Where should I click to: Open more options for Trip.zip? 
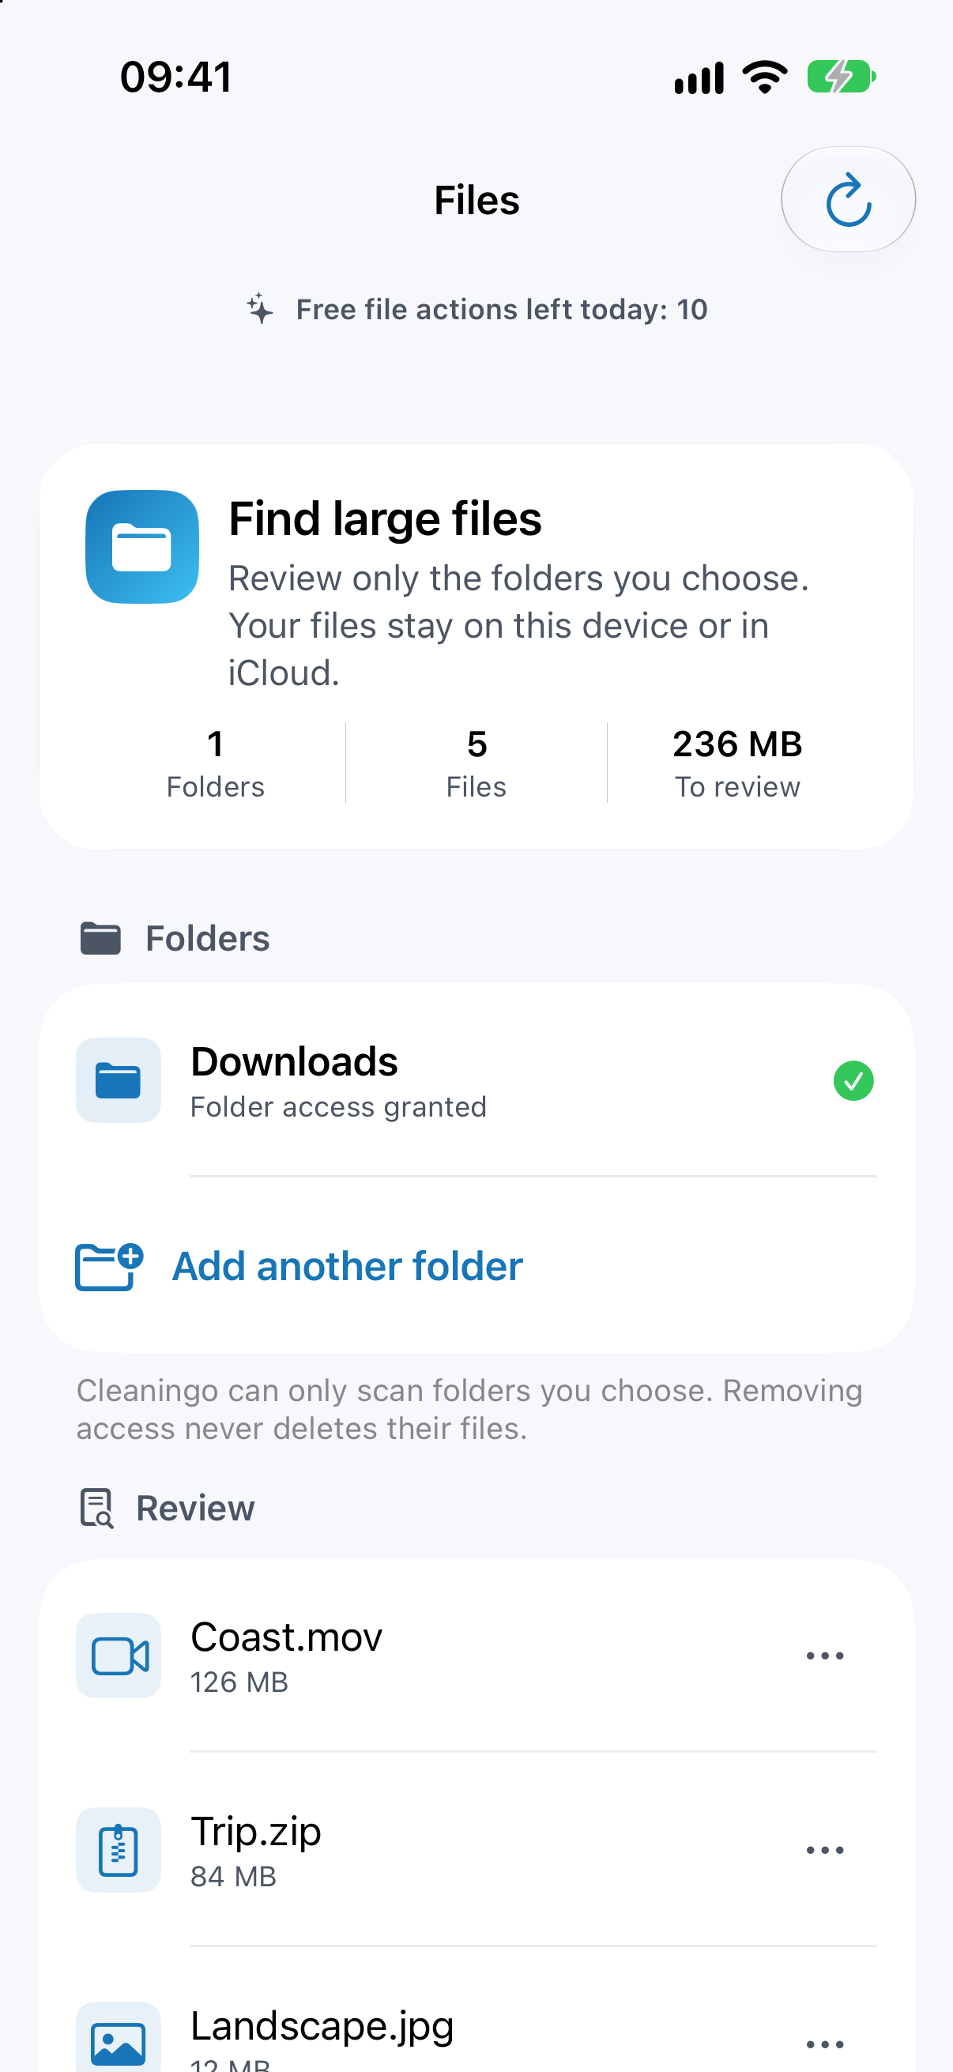[824, 1850]
